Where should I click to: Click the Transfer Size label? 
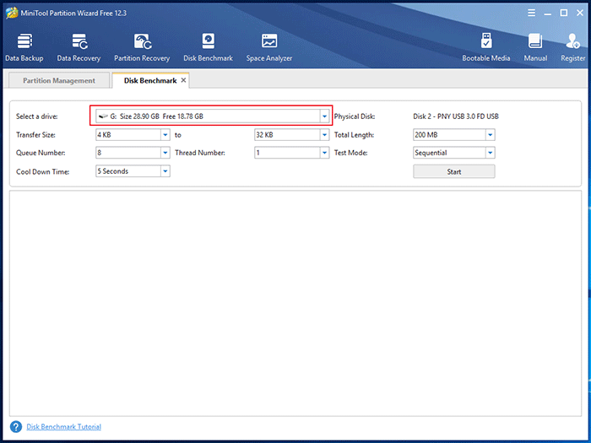(35, 135)
